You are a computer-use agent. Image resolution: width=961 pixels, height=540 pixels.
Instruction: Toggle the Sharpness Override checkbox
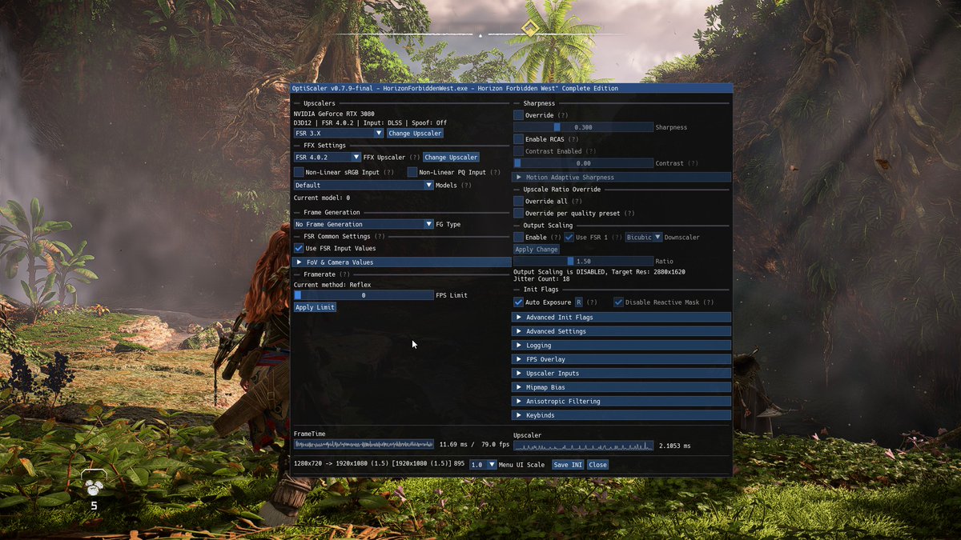518,115
